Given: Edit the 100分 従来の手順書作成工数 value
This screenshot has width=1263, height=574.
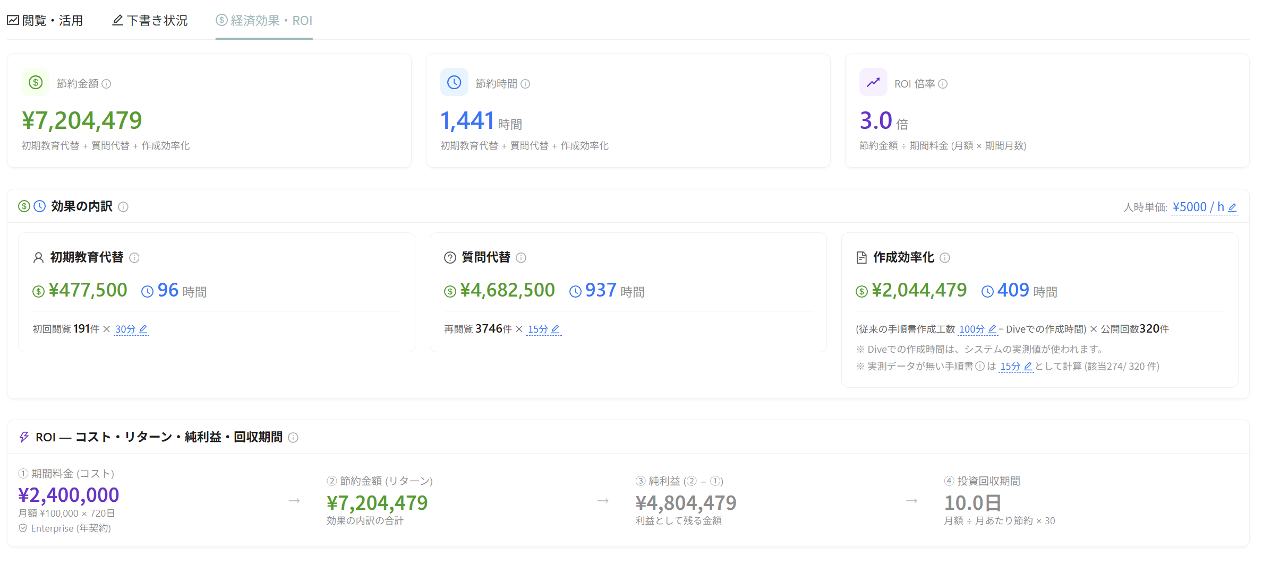Looking at the screenshot, I should 977,329.
